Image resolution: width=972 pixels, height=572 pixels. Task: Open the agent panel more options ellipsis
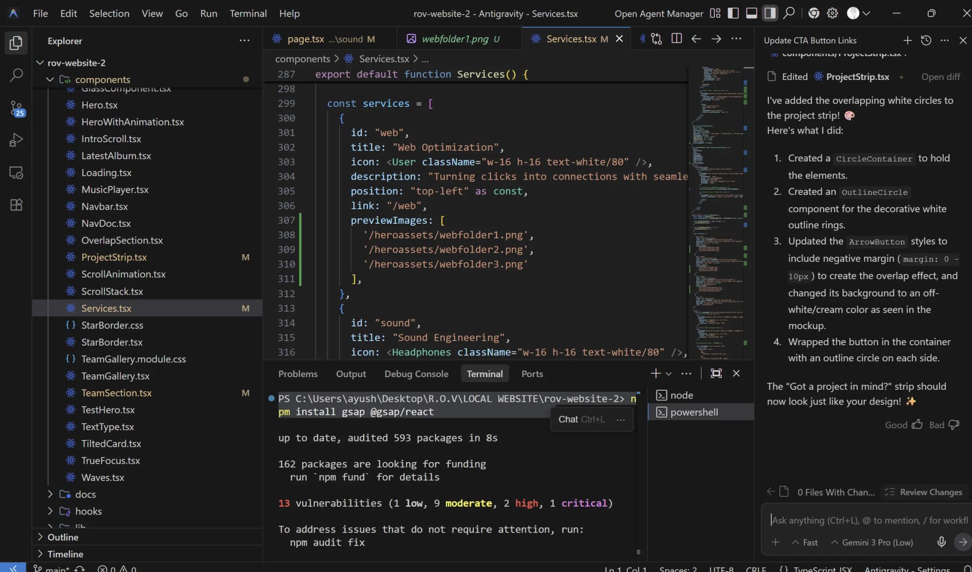pos(945,40)
